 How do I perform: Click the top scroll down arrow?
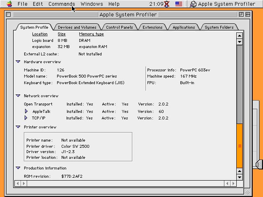tap(240, 42)
